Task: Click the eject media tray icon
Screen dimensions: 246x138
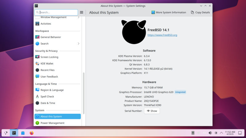Action: (x=193, y=133)
